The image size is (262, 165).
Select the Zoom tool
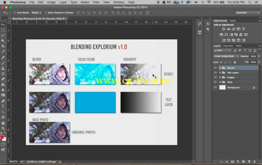tap(3, 128)
